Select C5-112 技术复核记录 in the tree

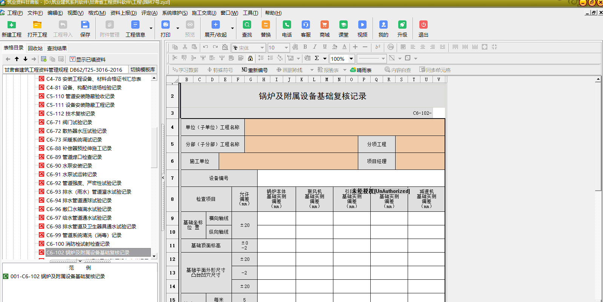pyautogui.click(x=71, y=114)
